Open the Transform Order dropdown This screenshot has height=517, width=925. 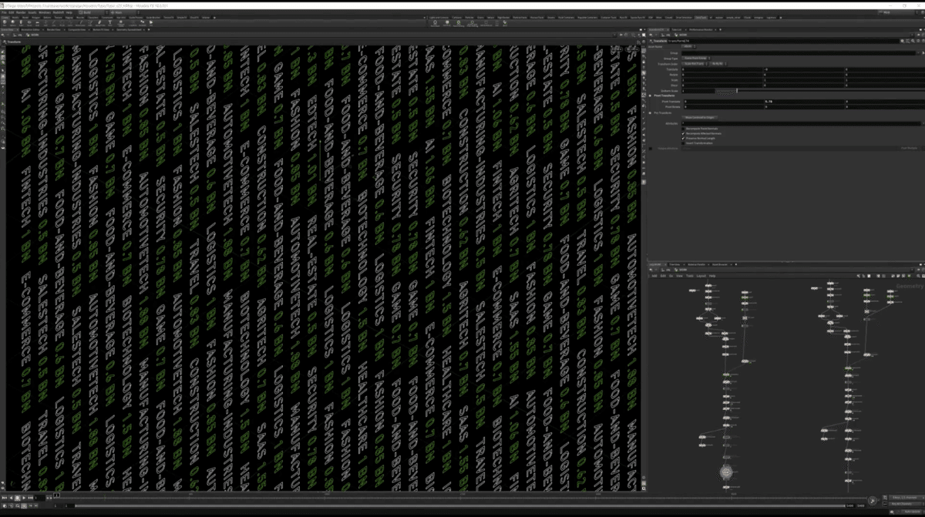695,64
